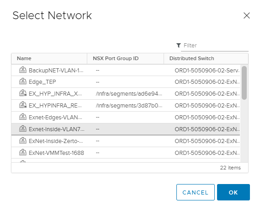This screenshot has height=210, width=260.
Task: Click the Edge_TEP network icon
Action: [23, 82]
